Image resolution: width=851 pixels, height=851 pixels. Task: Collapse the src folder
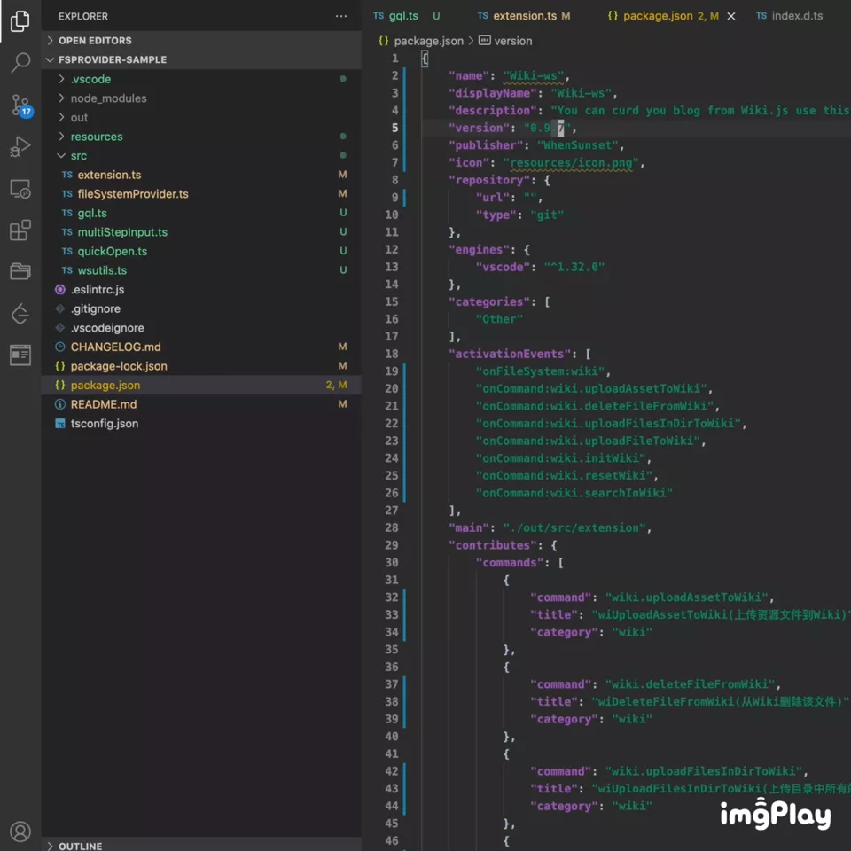(x=201, y=156)
